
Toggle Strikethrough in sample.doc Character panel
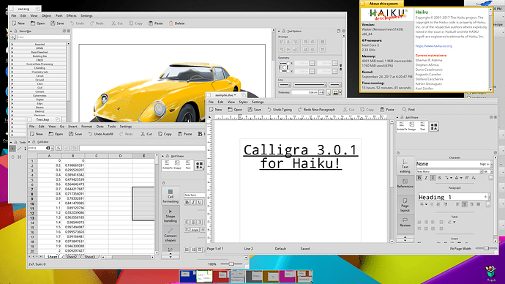pyautogui.click(x=440, y=178)
